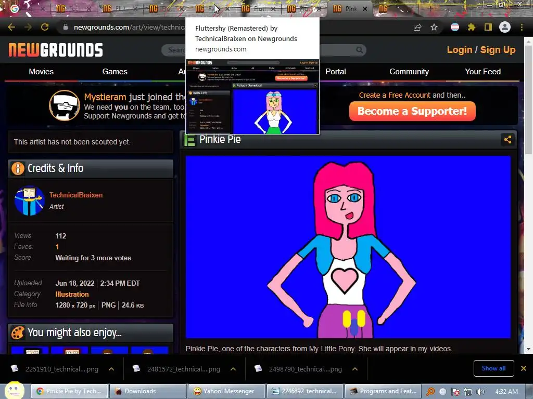
Task: Click the Fluttershy (Remastered) tab preview thumbnail
Action: 252,97
